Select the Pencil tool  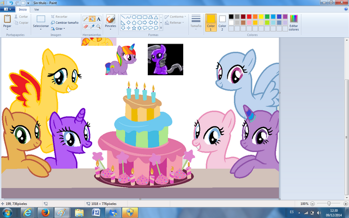click(86, 19)
